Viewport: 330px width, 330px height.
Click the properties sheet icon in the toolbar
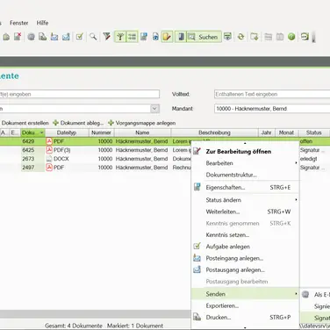pyautogui.click(x=144, y=37)
